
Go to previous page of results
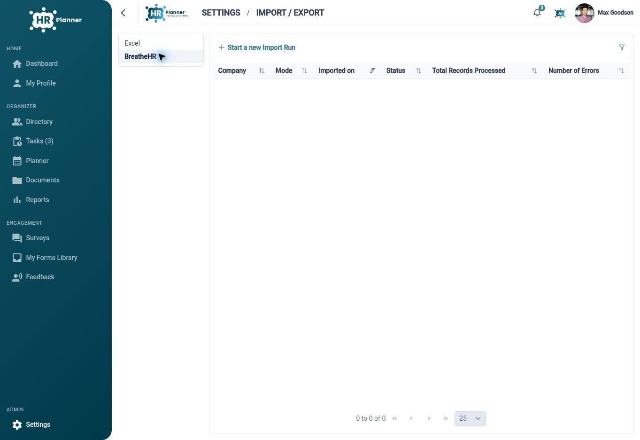tap(411, 418)
